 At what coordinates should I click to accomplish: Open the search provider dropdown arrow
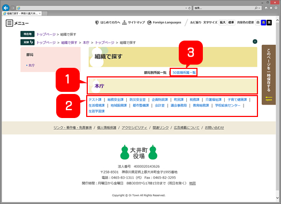click(x=259, y=8)
